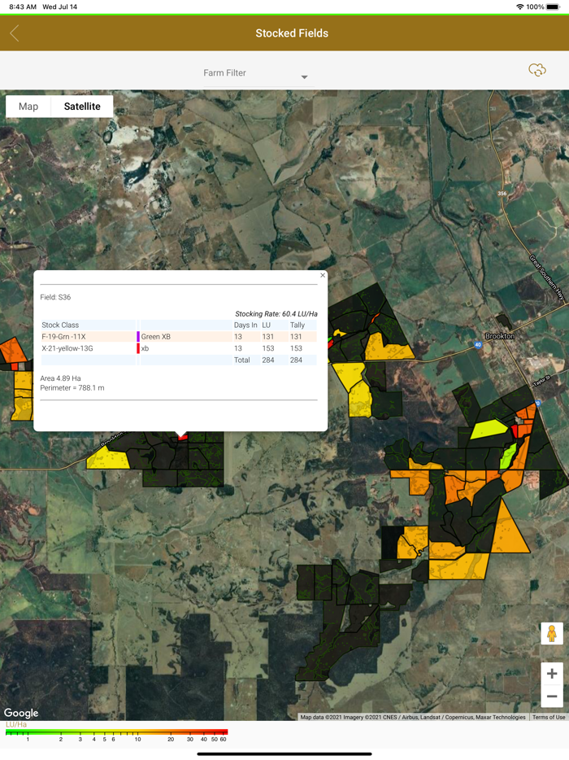Image resolution: width=569 pixels, height=760 pixels.
Task: Zoom in on the map
Action: [552, 673]
